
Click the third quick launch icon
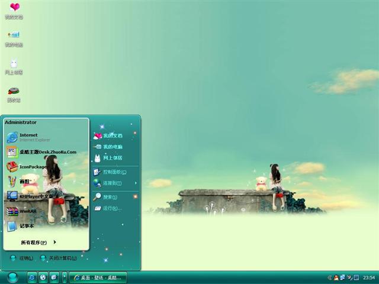54,277
